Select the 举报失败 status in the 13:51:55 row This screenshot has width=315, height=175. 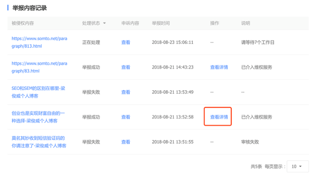pyautogui.click(x=91, y=142)
